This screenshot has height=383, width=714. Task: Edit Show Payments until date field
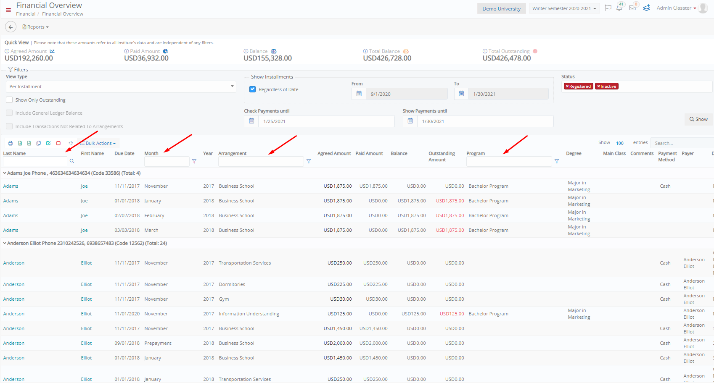point(485,121)
